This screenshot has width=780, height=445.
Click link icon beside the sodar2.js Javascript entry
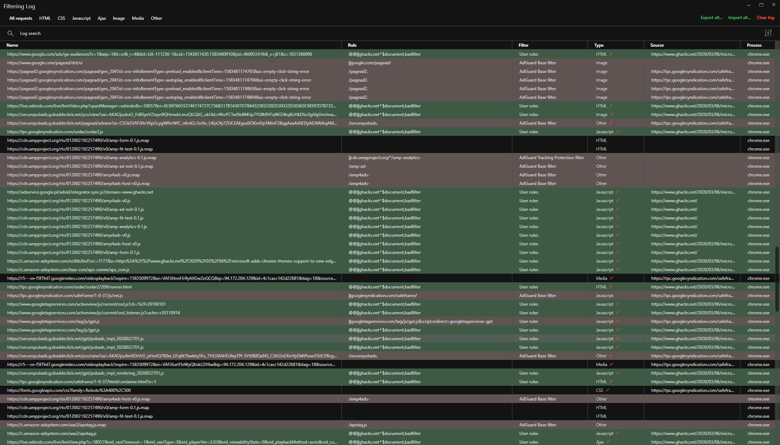pyautogui.click(x=618, y=131)
